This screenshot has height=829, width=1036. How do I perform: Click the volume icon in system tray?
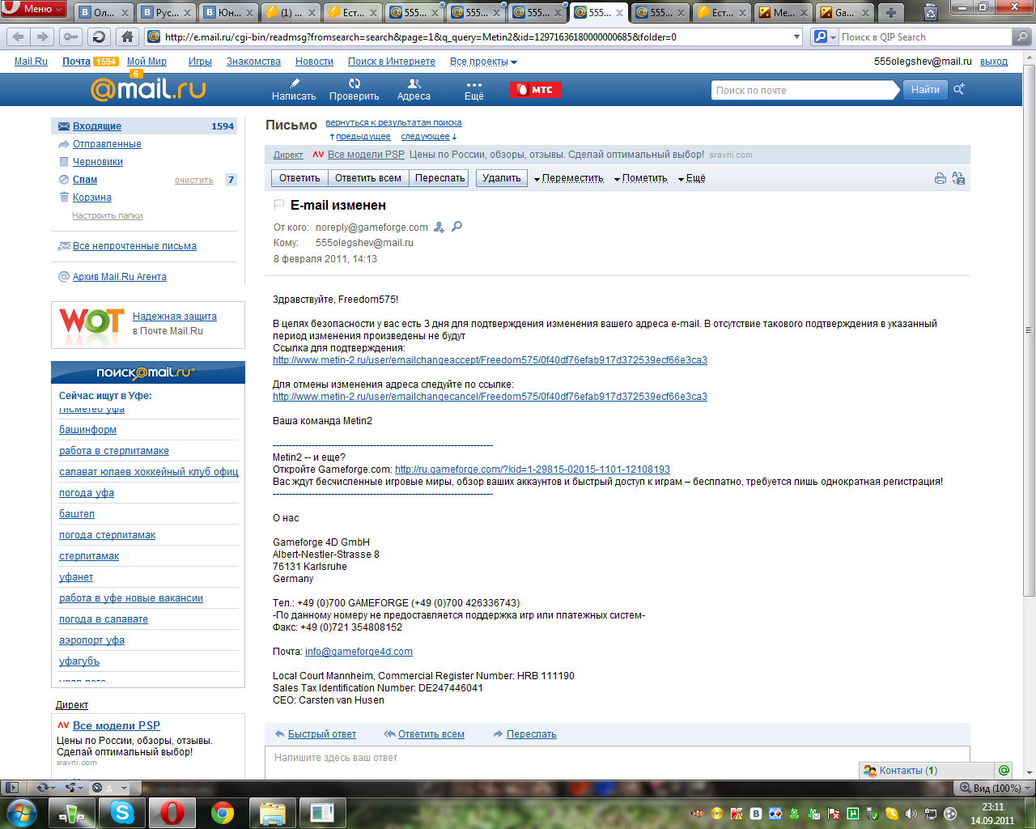coord(911,814)
